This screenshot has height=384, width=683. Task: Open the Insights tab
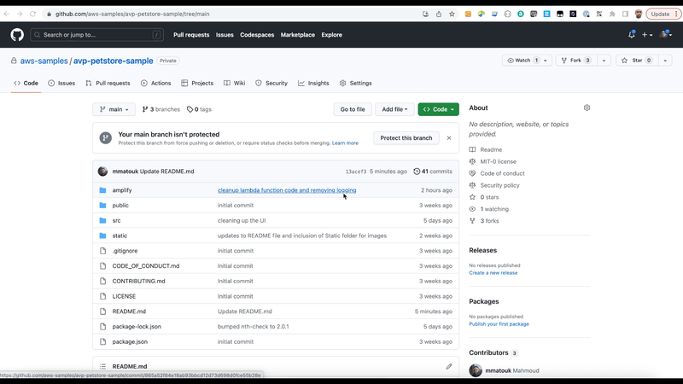click(x=313, y=83)
